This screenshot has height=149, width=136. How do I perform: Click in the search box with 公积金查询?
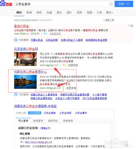pyautogui.click(x=61, y=4)
